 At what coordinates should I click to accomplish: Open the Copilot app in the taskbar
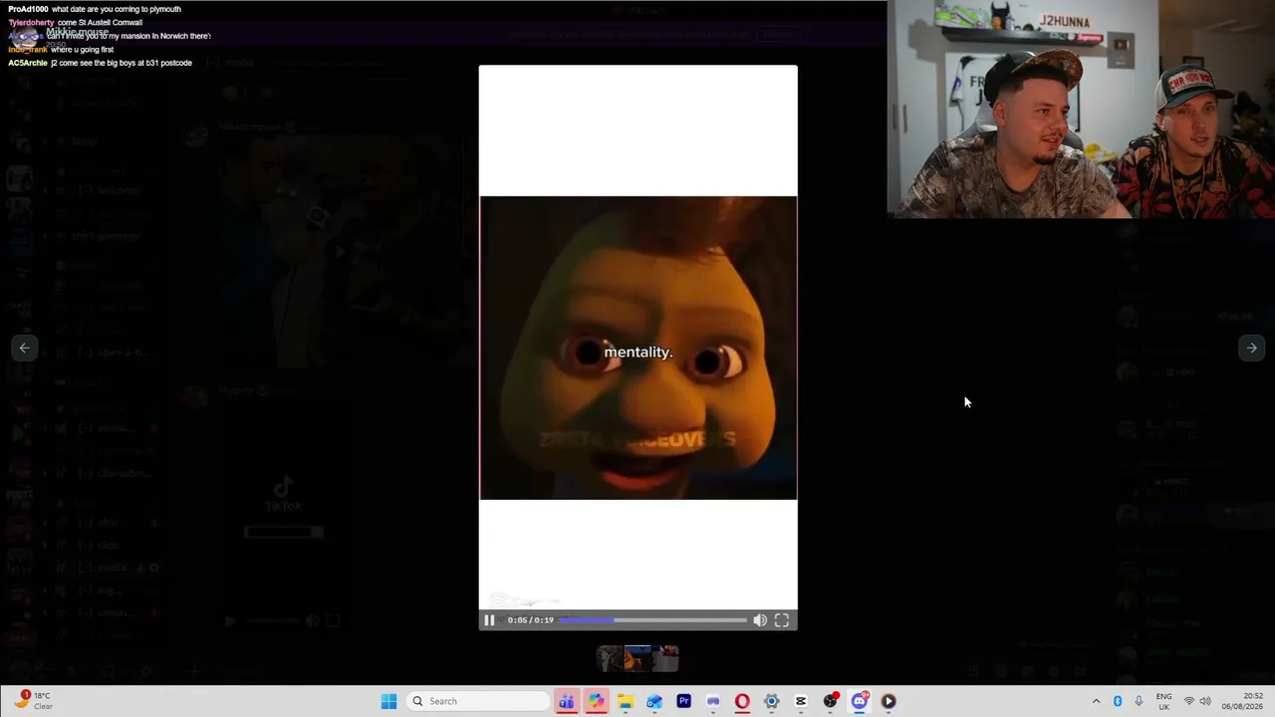click(x=596, y=701)
